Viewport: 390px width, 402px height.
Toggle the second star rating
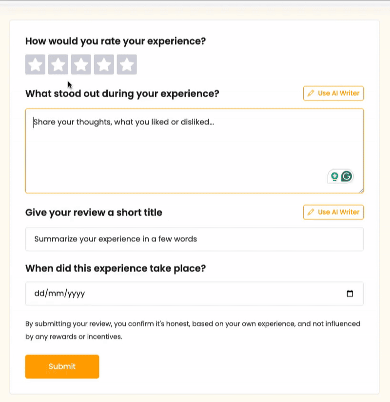[58, 64]
